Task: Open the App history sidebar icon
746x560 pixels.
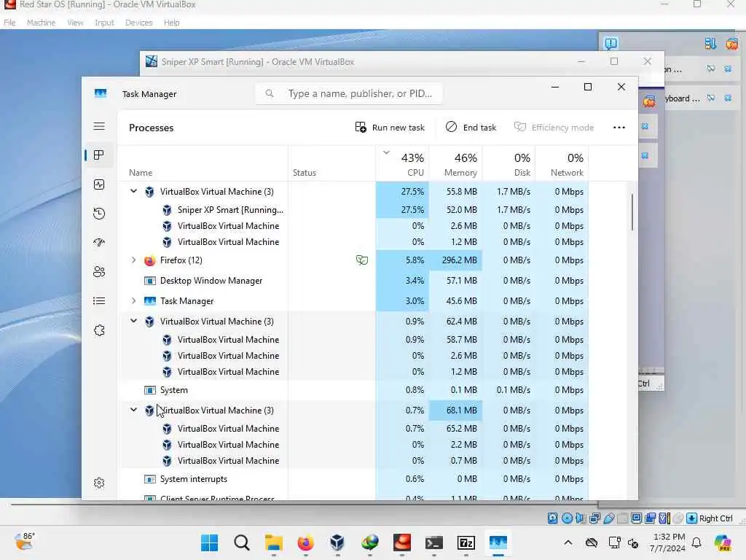Action: 99,214
